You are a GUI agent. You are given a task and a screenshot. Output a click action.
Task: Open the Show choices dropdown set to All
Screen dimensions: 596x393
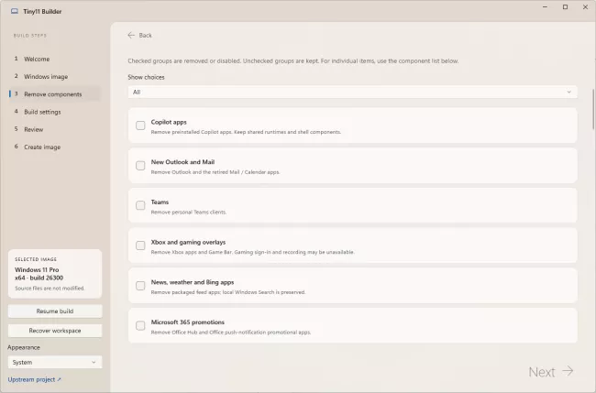352,92
